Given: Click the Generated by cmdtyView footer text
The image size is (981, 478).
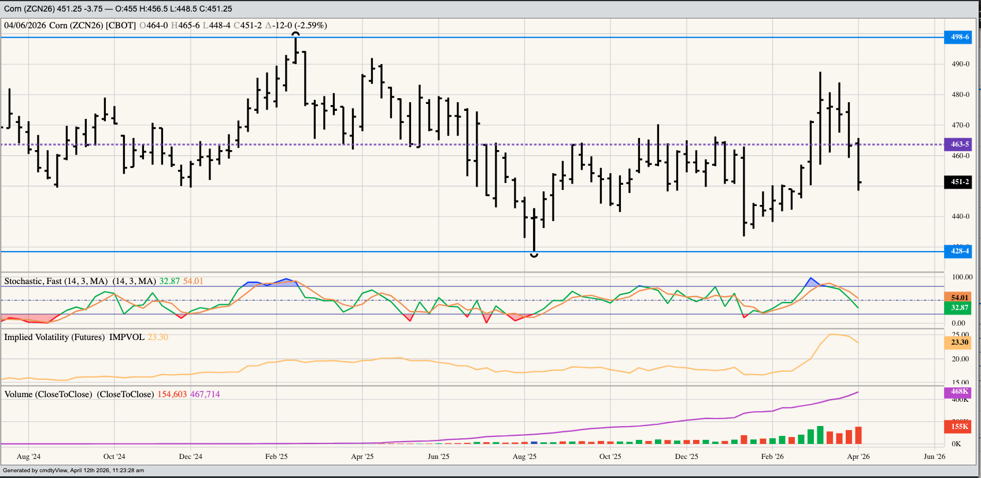Looking at the screenshot, I should [73, 470].
